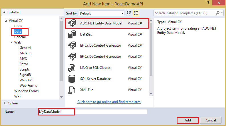Select the SQL Server Database icon
Image resolution: width=226 pixels, height=126 pixels.
(x=71, y=79)
